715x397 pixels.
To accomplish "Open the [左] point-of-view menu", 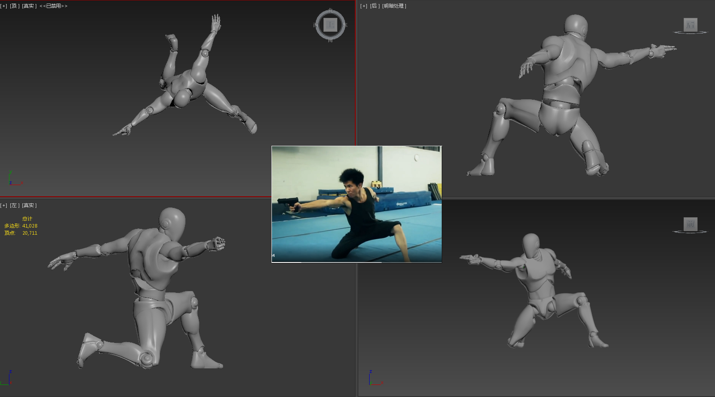I will (15, 206).
